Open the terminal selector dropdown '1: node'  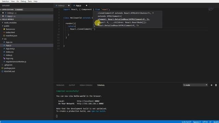click(195, 85)
